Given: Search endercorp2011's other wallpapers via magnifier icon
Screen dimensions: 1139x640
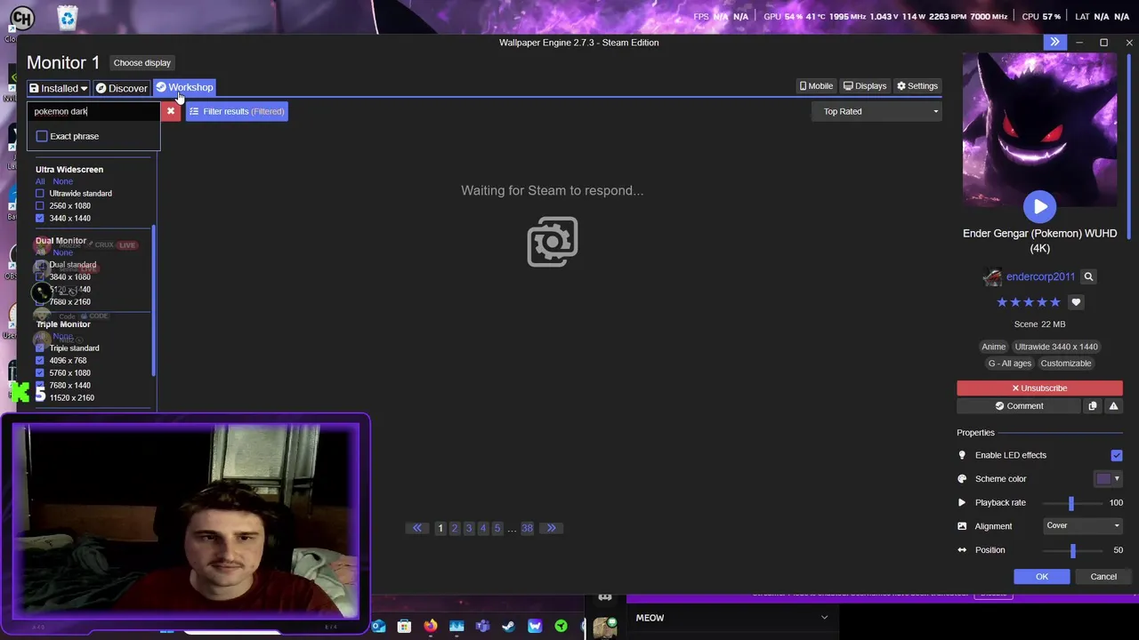Looking at the screenshot, I should [x=1088, y=276].
